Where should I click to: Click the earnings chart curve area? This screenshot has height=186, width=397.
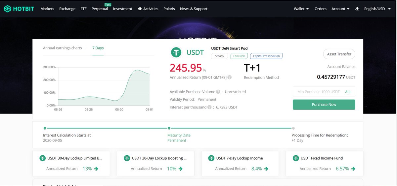104,88
